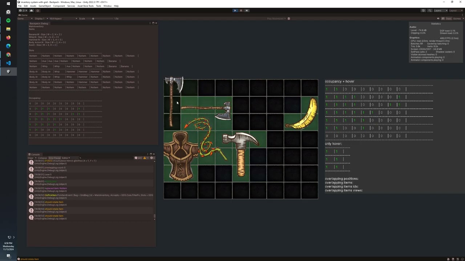Open Backpack:Debug panel options menu
The height and width of the screenshot is (261, 465).
point(150,23)
